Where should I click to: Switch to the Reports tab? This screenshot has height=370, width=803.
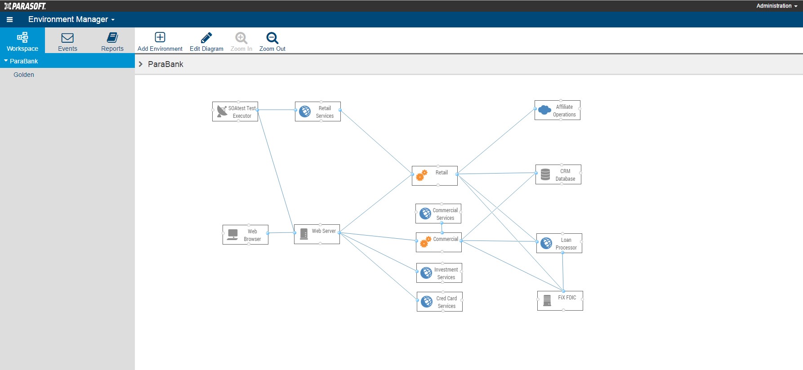point(112,41)
